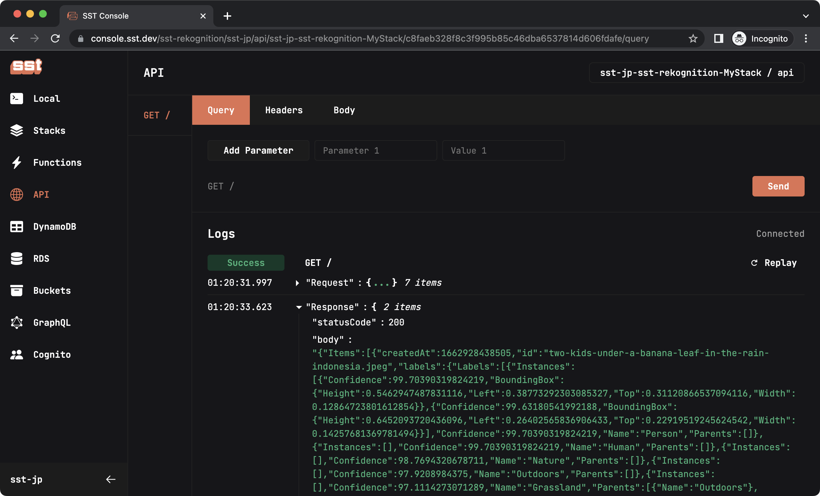Click the Success status badge

pyautogui.click(x=246, y=263)
